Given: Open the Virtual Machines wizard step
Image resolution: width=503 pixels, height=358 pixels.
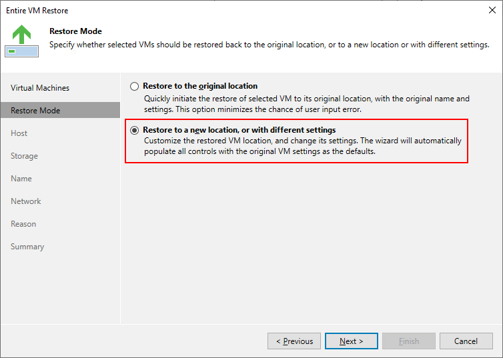Looking at the screenshot, I should point(40,88).
